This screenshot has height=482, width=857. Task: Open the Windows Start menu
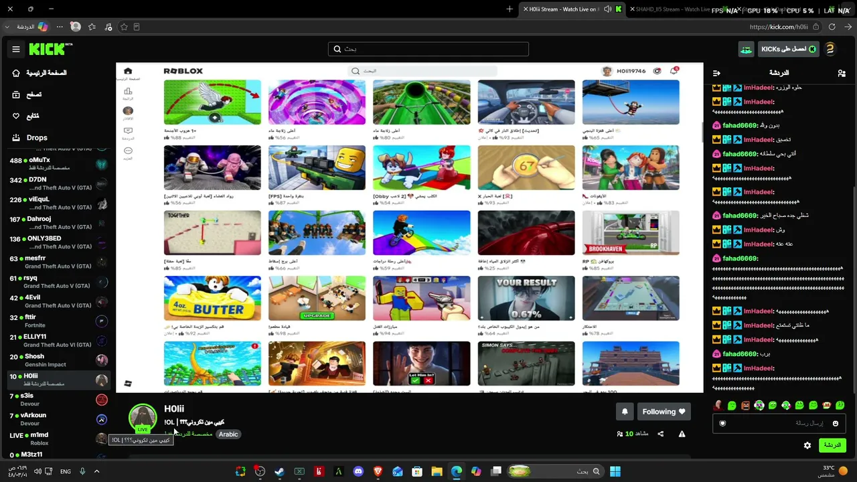[615, 471]
